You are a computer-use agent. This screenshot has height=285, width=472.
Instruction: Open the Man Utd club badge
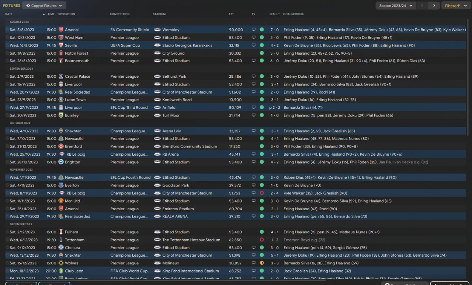pyautogui.click(x=61, y=201)
